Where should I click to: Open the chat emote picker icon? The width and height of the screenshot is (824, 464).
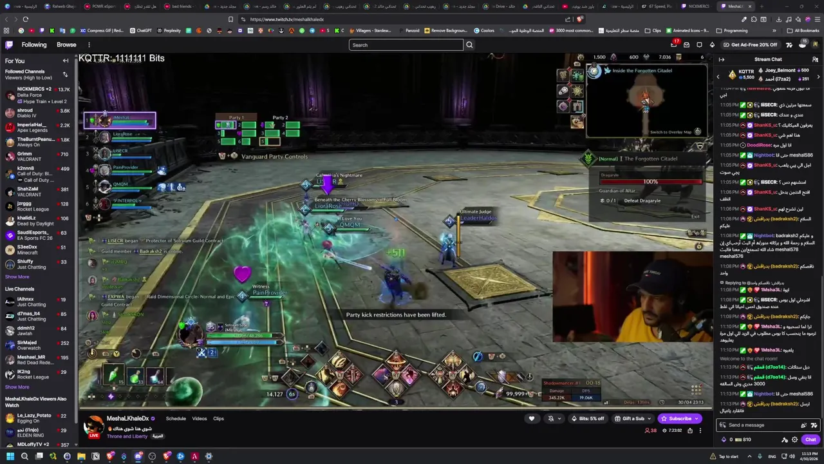(x=814, y=425)
